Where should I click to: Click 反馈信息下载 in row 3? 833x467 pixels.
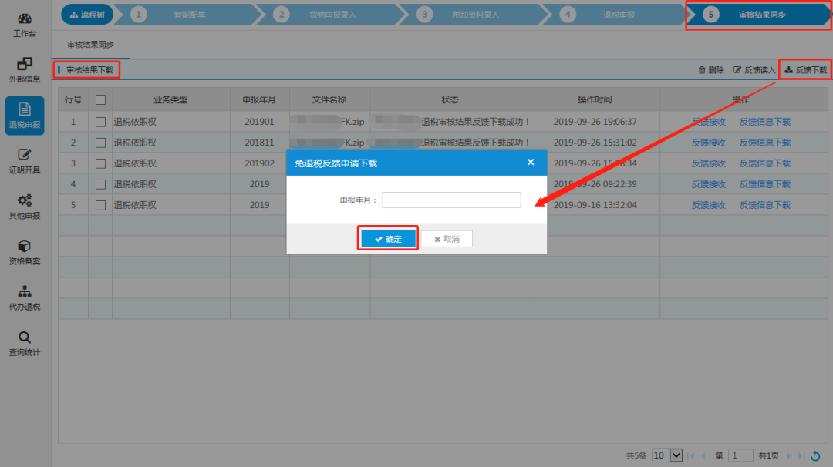click(x=765, y=163)
